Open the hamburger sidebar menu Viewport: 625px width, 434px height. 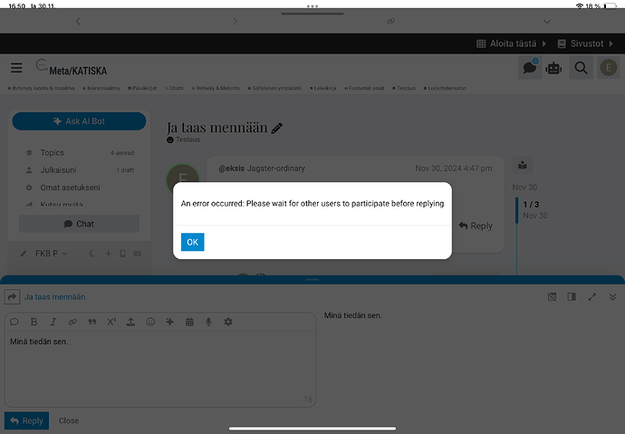click(x=16, y=68)
